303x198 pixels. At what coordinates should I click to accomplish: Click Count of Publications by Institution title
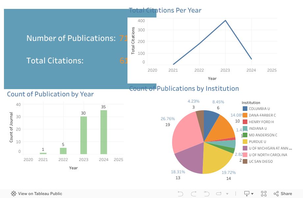point(184,88)
